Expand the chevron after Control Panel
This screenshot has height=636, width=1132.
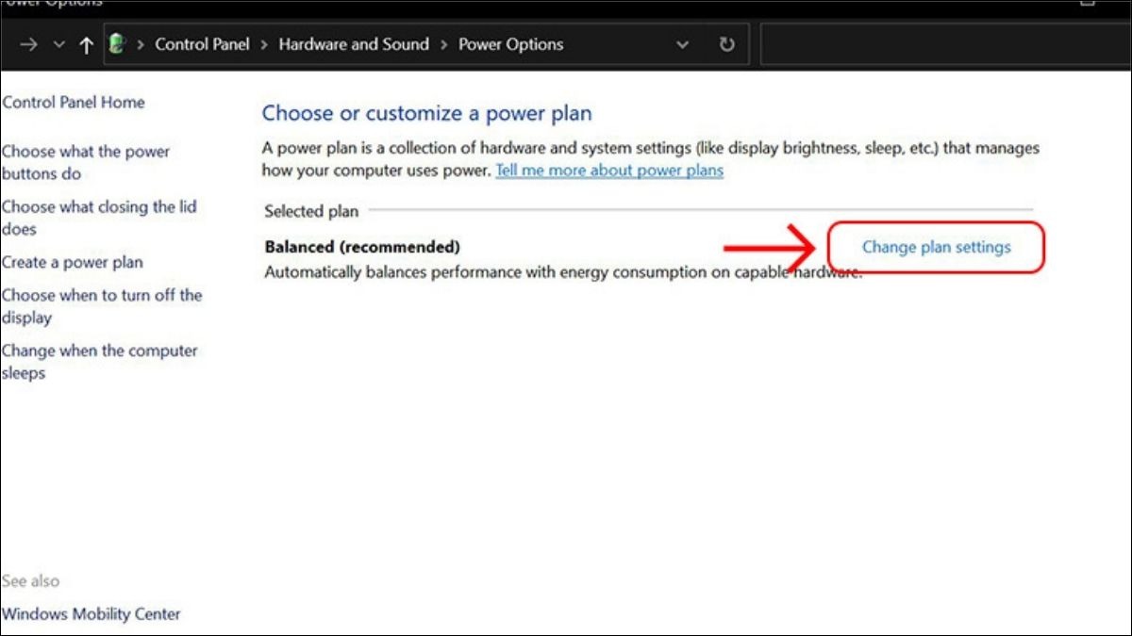[265, 44]
